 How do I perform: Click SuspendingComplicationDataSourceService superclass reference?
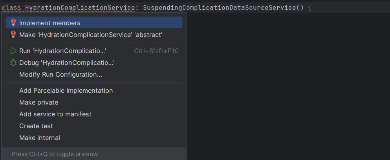pos(220,8)
